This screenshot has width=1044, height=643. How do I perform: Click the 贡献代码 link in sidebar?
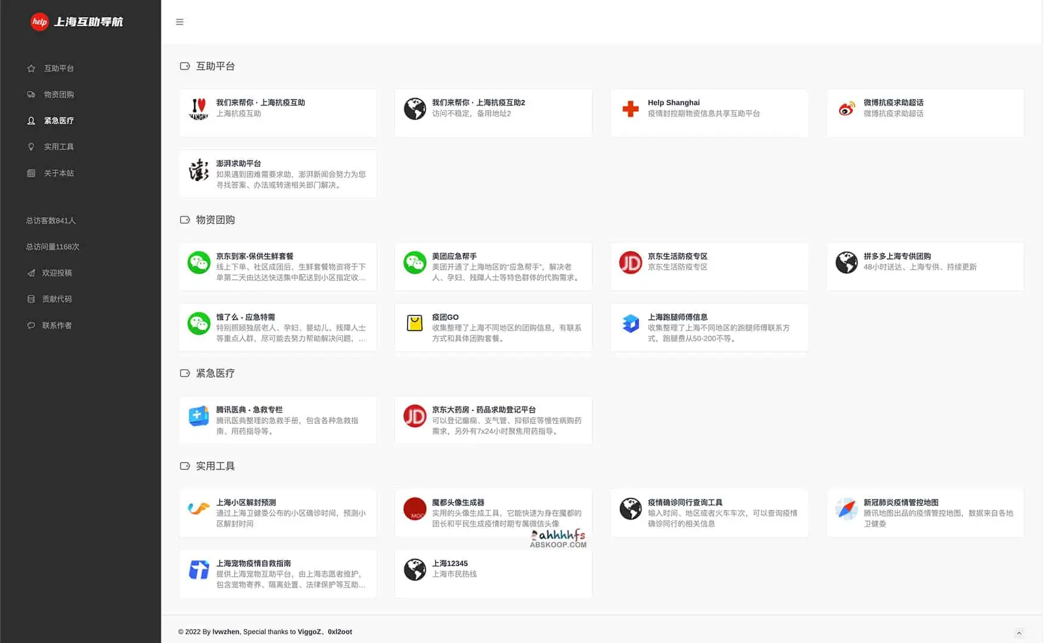click(56, 299)
